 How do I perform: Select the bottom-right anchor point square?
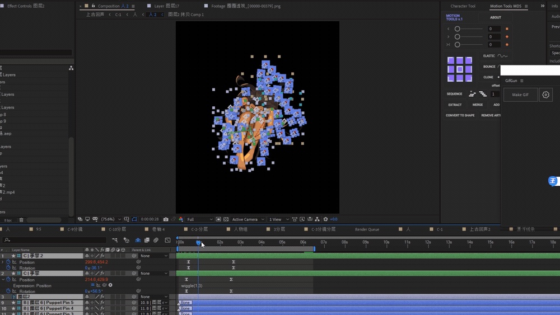[469, 78]
